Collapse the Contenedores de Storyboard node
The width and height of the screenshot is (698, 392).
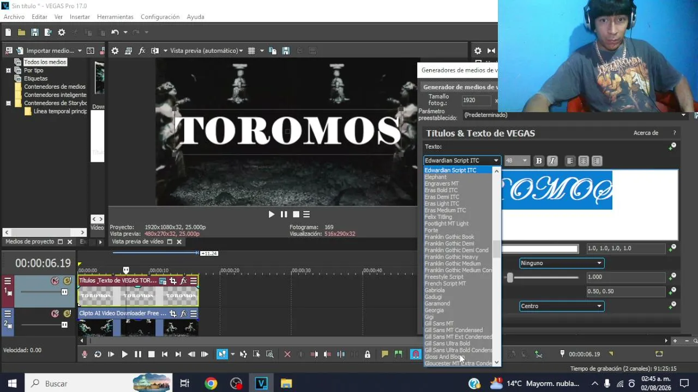pos(8,103)
